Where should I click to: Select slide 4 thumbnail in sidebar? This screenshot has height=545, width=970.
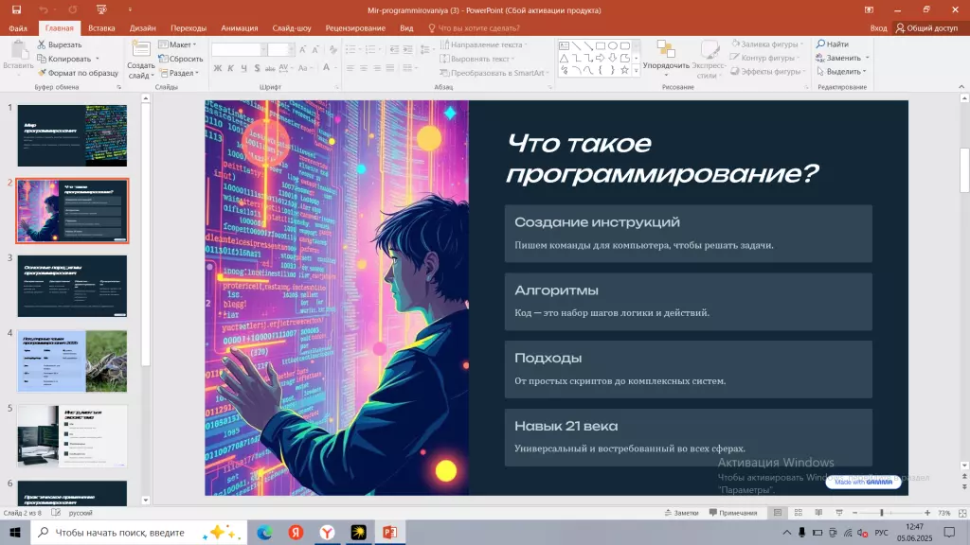pos(71,362)
